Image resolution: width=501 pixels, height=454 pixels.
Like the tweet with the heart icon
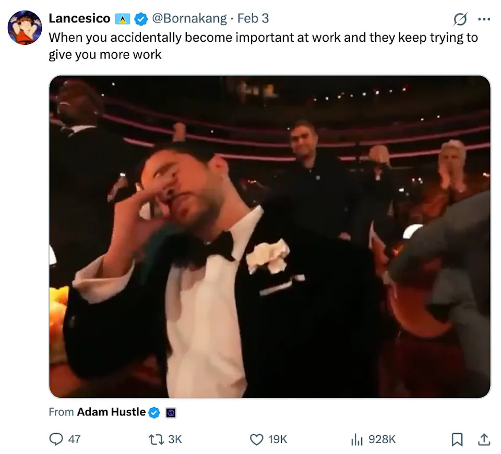click(x=256, y=439)
